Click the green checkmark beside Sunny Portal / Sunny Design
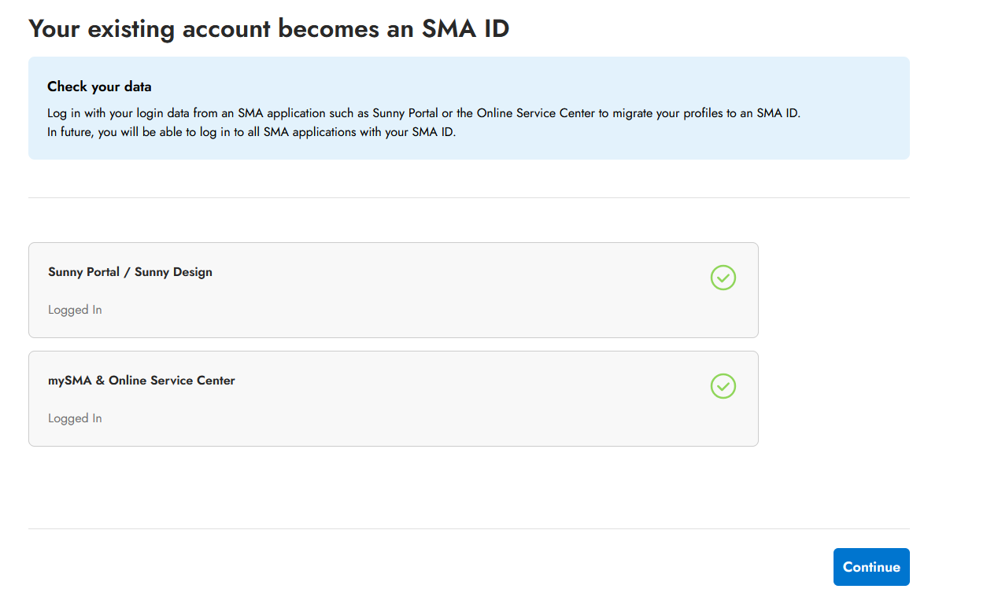 pos(723,278)
